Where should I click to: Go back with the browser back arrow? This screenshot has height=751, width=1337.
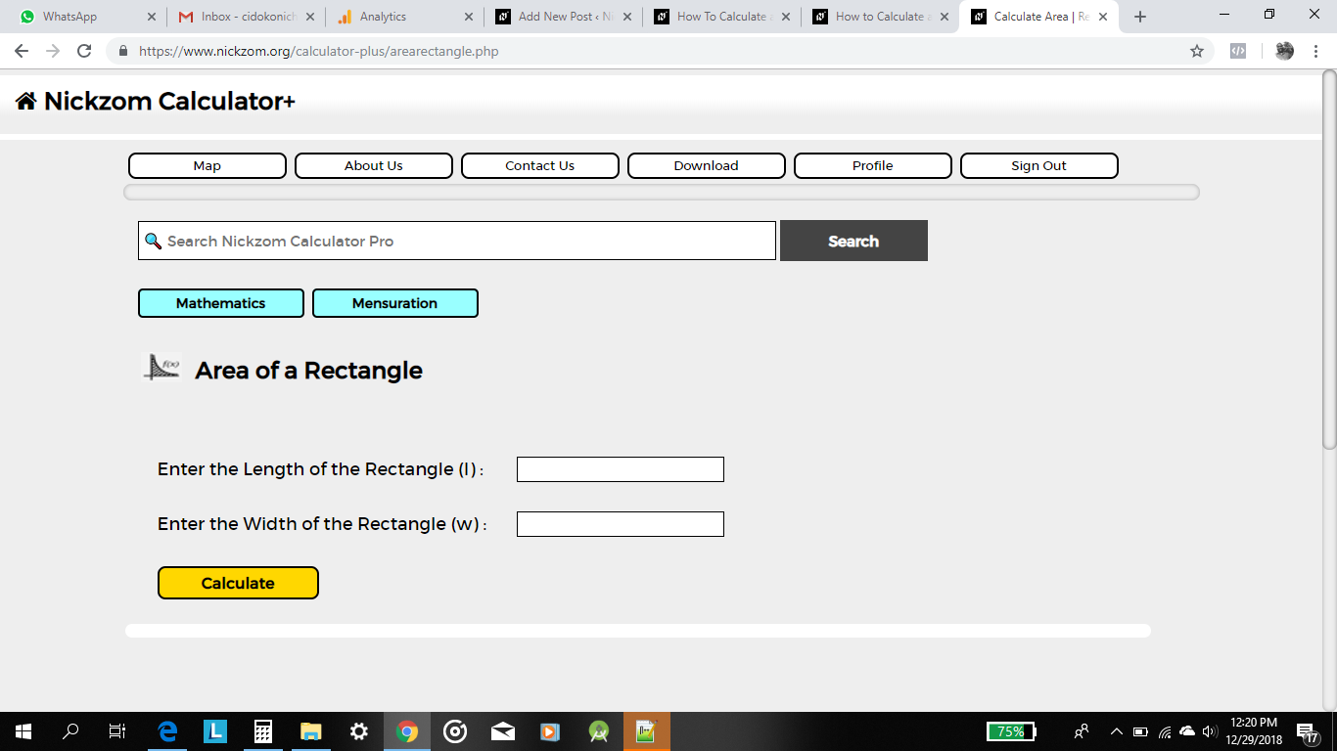coord(22,51)
